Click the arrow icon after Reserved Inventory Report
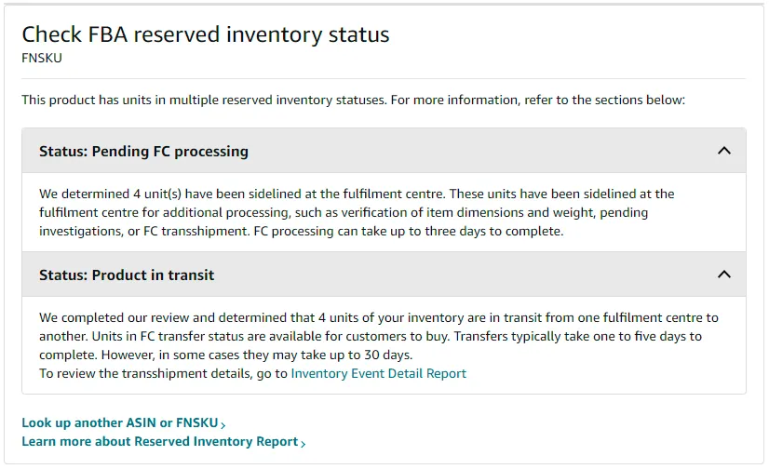Viewport: 769px width, 469px height. click(304, 444)
